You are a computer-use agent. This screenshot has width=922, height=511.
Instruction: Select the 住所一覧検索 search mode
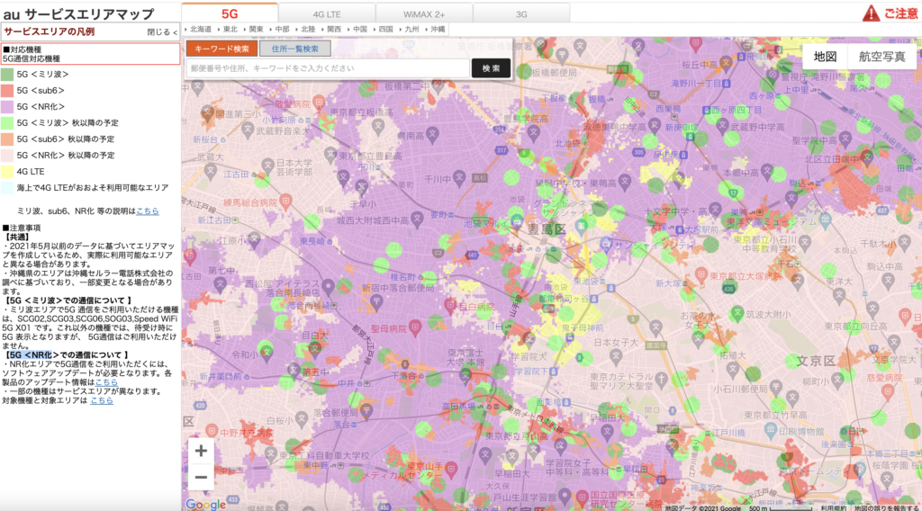pyautogui.click(x=294, y=49)
